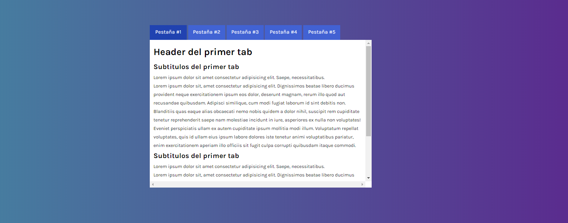The height and width of the screenshot is (223, 568).
Task: Click the heading "Header del primer tab"
Action: [203, 52]
